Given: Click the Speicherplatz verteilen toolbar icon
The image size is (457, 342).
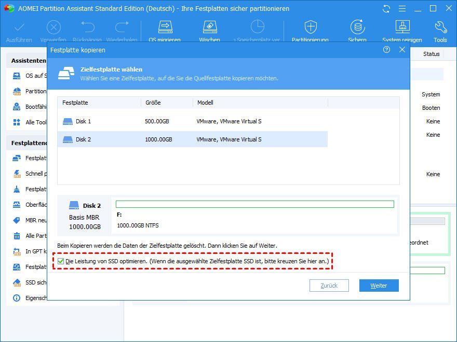Looking at the screenshot, I should (x=258, y=27).
